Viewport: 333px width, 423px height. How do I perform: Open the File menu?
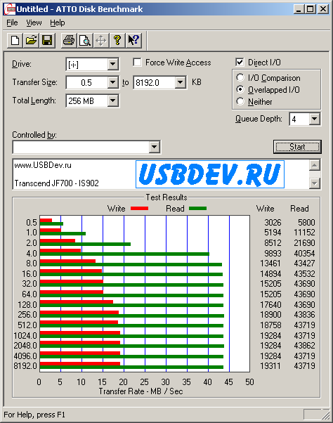pos(12,22)
